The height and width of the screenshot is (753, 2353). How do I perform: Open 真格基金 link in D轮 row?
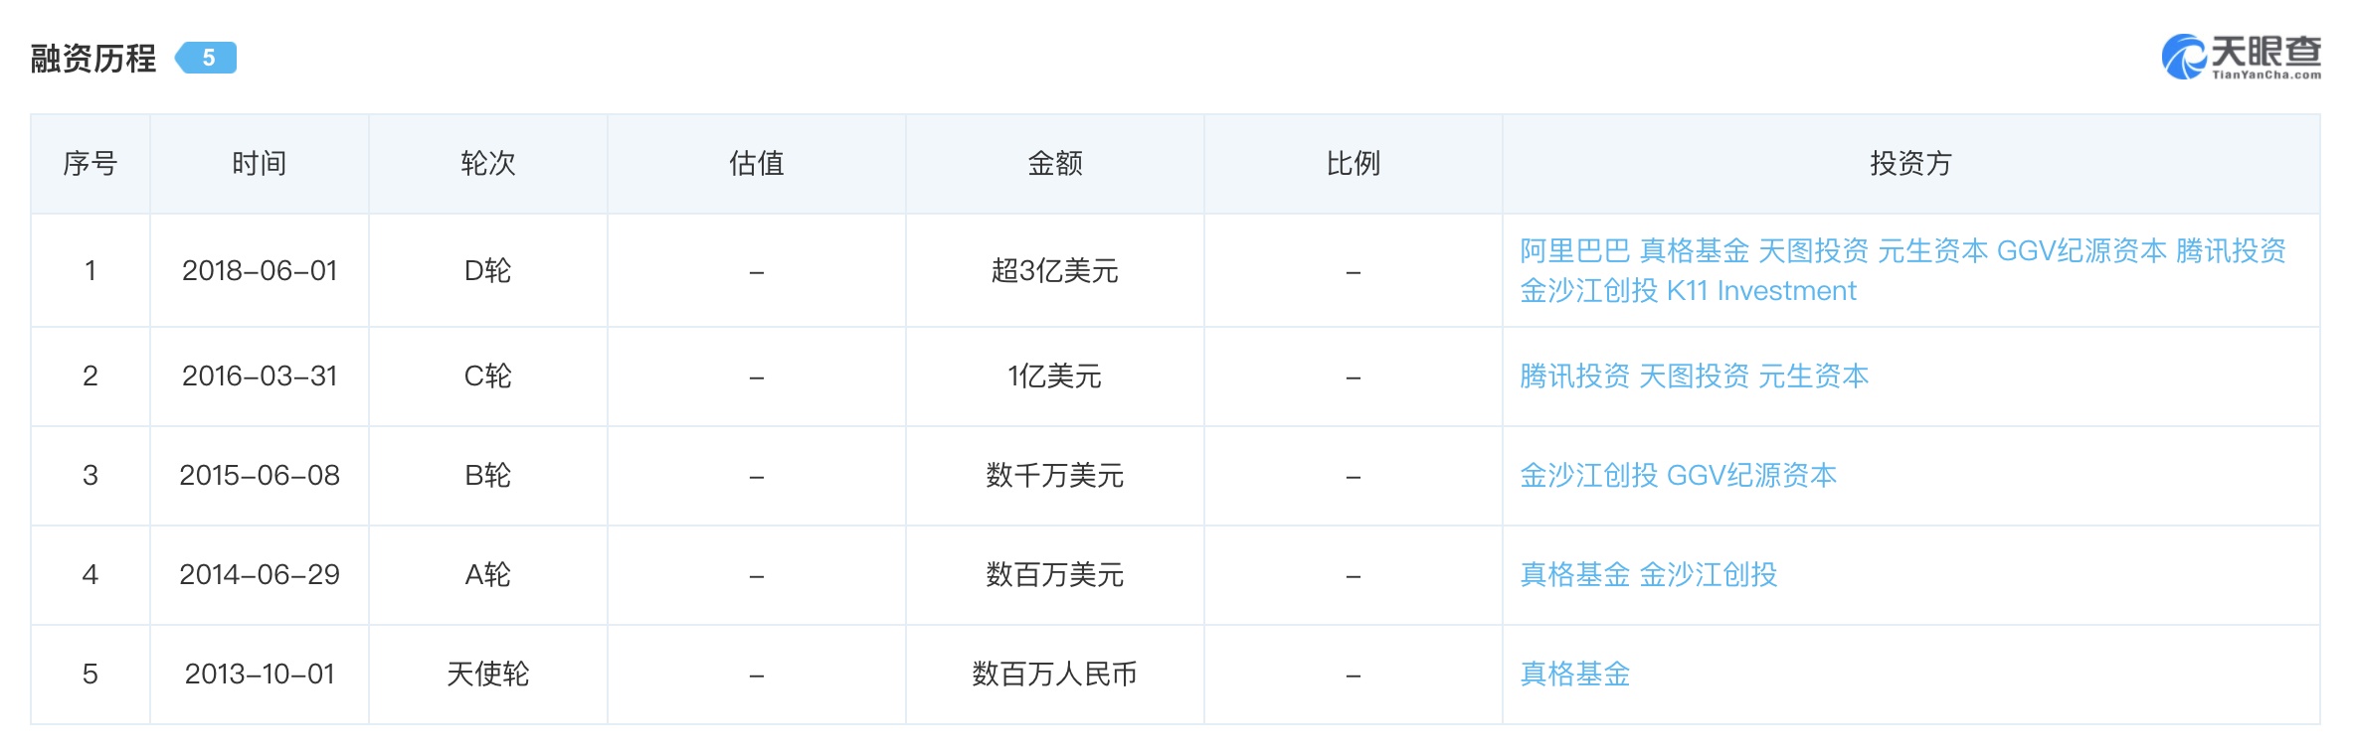[x=1694, y=251]
